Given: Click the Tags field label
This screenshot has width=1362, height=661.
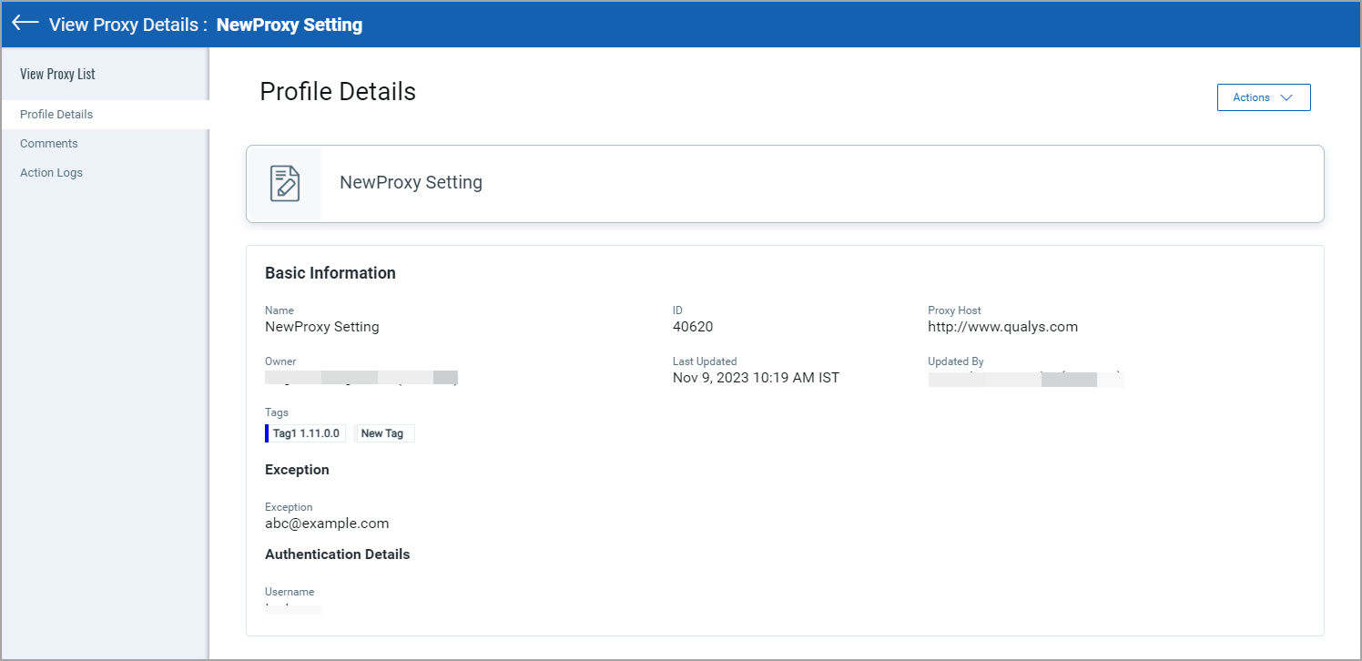Looking at the screenshot, I should 277,412.
